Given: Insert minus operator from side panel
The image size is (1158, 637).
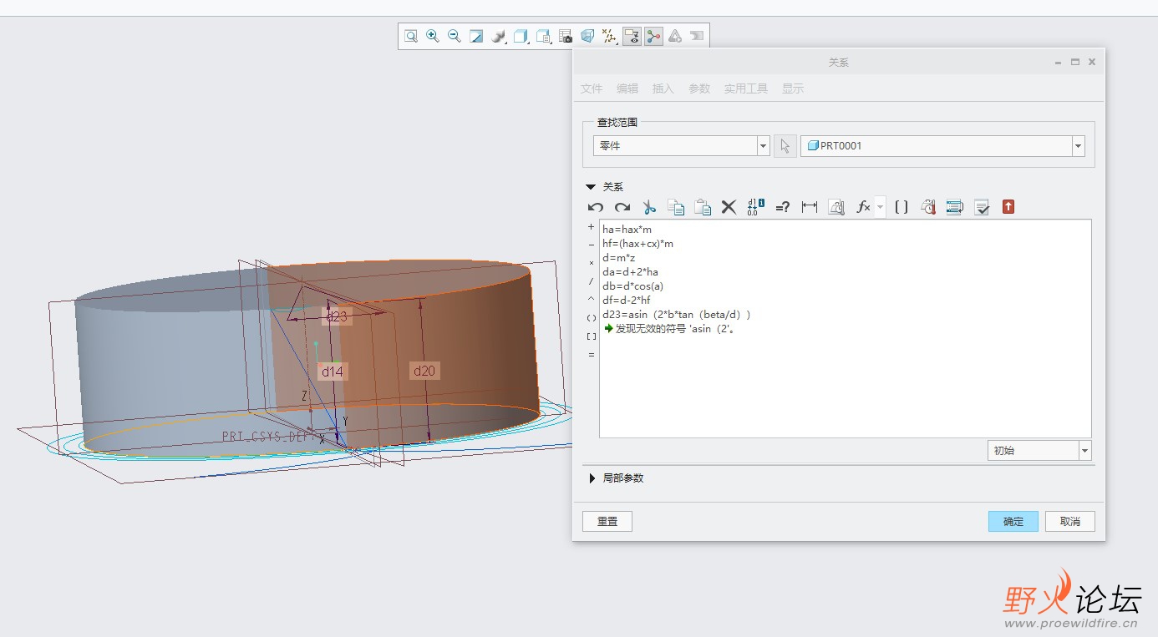Looking at the screenshot, I should point(592,245).
